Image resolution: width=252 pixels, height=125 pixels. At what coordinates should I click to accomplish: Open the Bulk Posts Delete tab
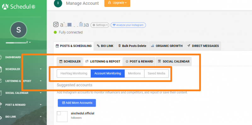(132, 46)
